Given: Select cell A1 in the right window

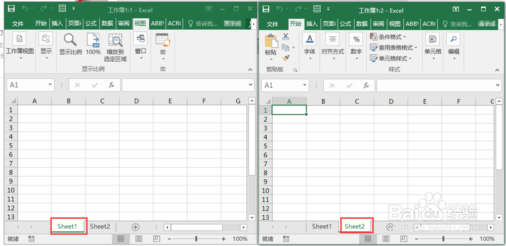Looking at the screenshot, I should (289, 110).
